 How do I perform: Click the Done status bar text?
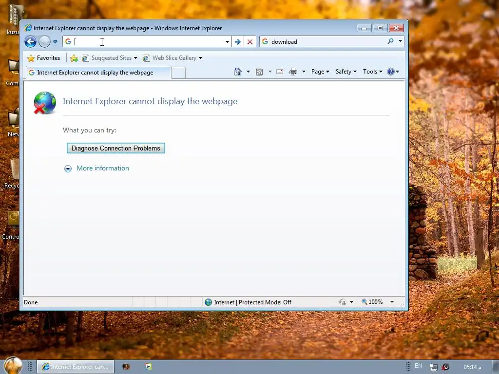(31, 302)
